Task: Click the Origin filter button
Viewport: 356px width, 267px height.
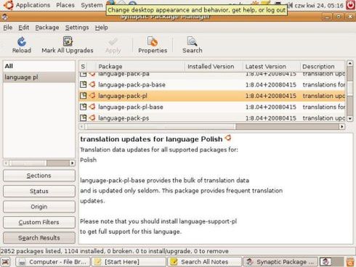Action: 39,207
